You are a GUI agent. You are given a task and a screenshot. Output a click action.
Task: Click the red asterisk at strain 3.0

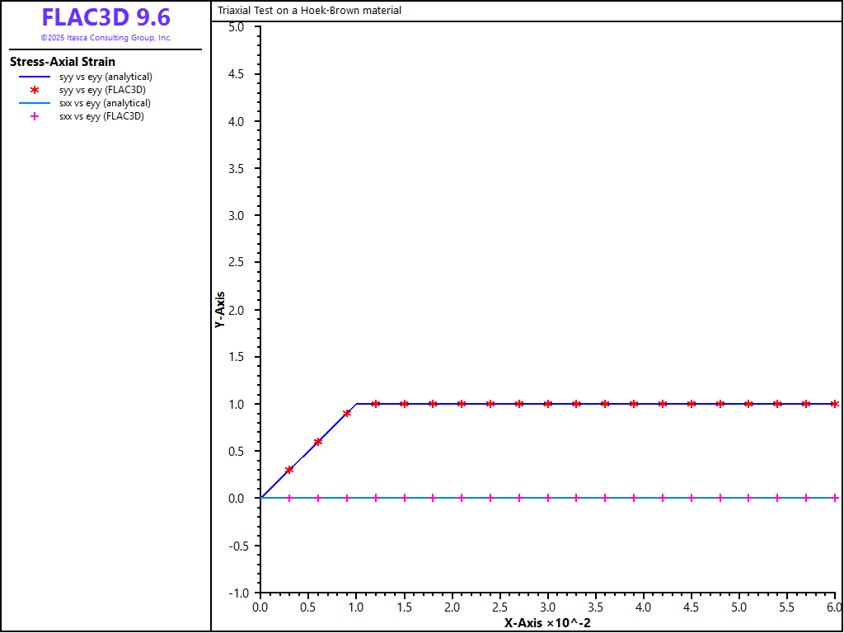548,404
